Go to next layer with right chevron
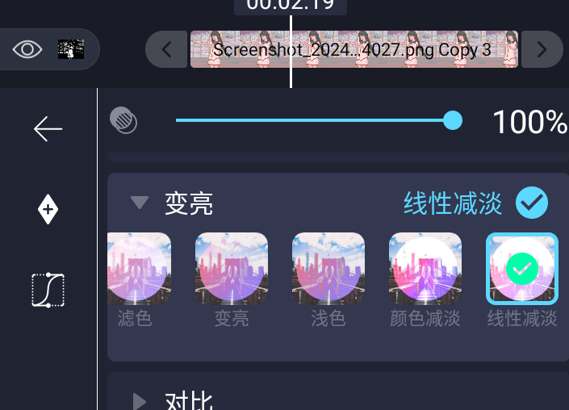 pos(542,49)
